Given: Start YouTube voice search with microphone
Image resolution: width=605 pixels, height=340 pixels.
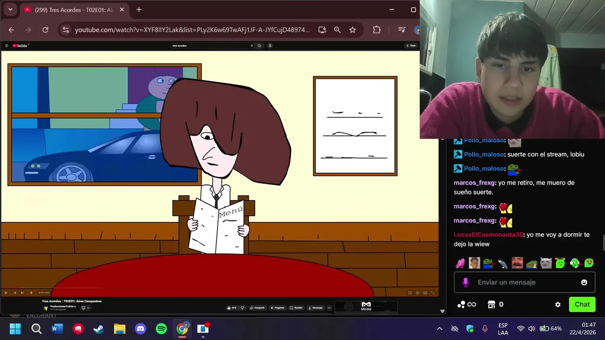Looking at the screenshot, I should click(270, 46).
